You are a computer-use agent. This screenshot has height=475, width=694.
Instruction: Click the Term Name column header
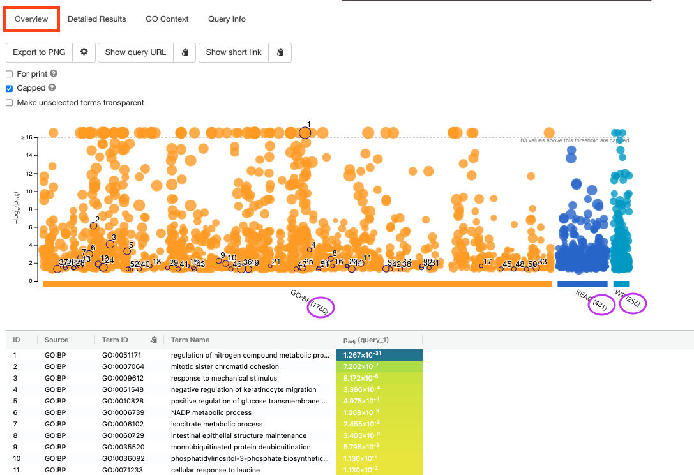click(x=190, y=340)
